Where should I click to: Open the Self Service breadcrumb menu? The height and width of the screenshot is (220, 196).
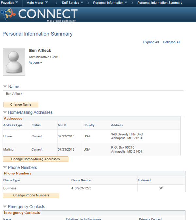73,3
